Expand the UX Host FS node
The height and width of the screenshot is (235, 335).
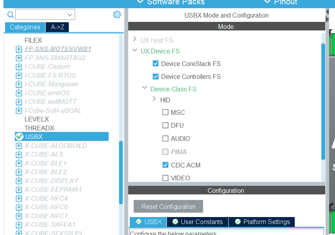[x=134, y=39]
